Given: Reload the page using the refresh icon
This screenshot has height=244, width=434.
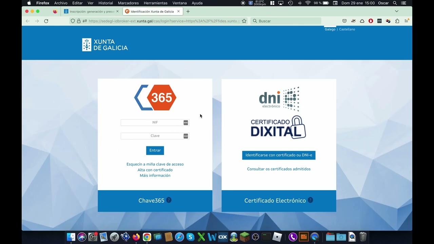Looking at the screenshot, I should tap(46, 21).
